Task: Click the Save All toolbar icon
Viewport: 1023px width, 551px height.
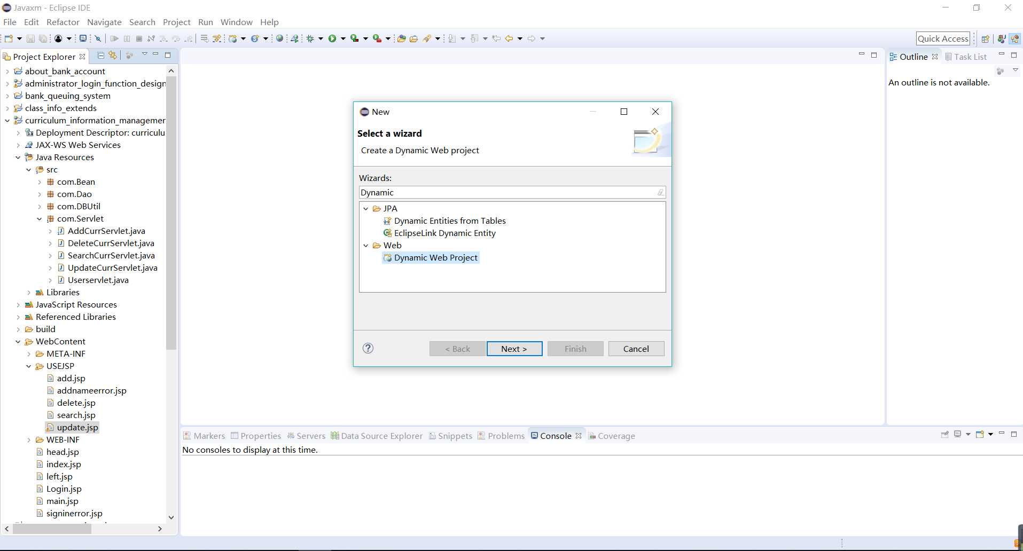Action: coord(43,38)
